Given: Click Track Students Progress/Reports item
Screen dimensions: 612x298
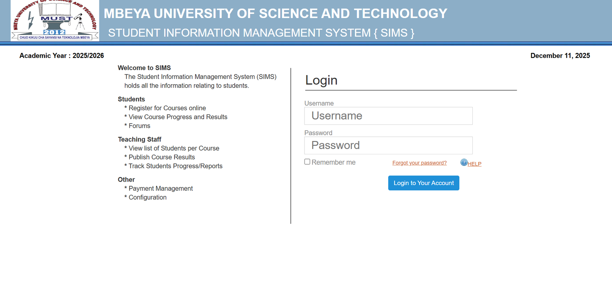Looking at the screenshot, I should click(175, 166).
